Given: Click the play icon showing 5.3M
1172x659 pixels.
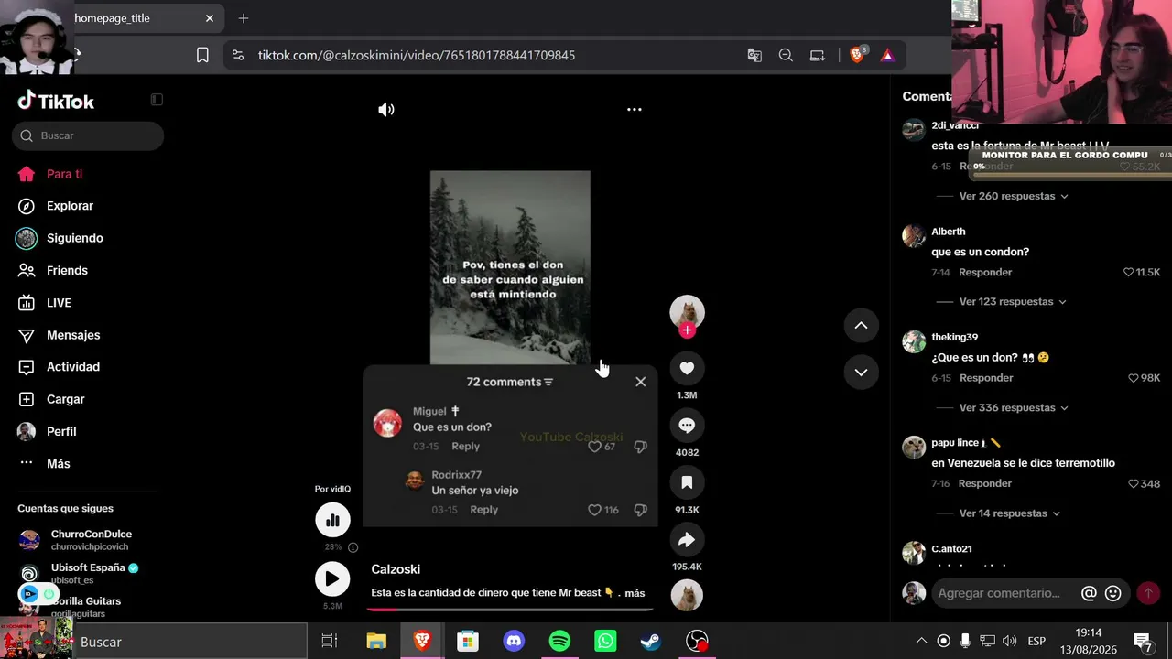Looking at the screenshot, I should [x=332, y=578].
